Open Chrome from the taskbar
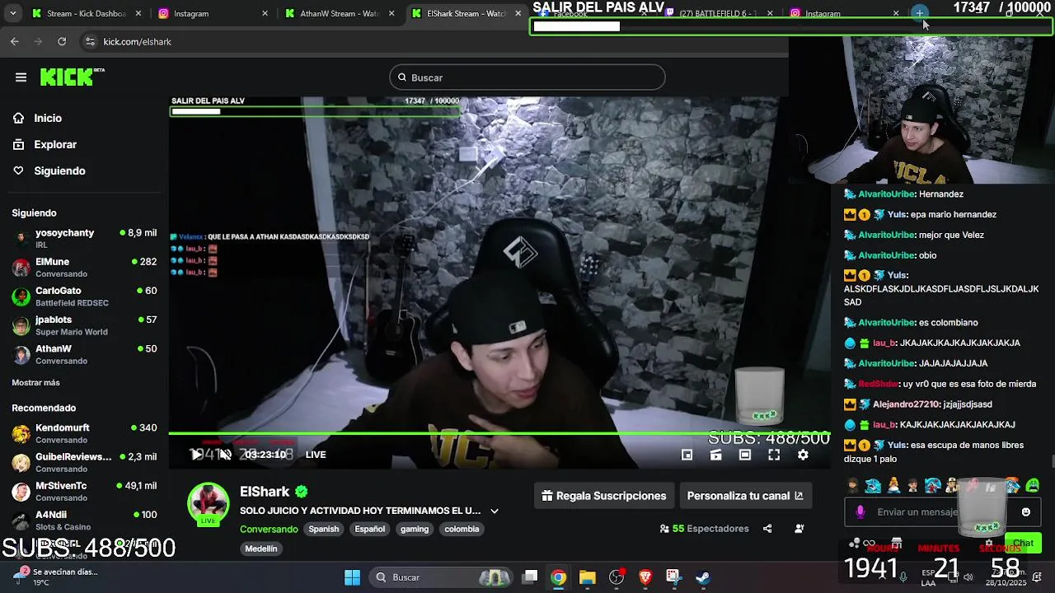This screenshot has width=1055, height=593. pyautogui.click(x=559, y=577)
